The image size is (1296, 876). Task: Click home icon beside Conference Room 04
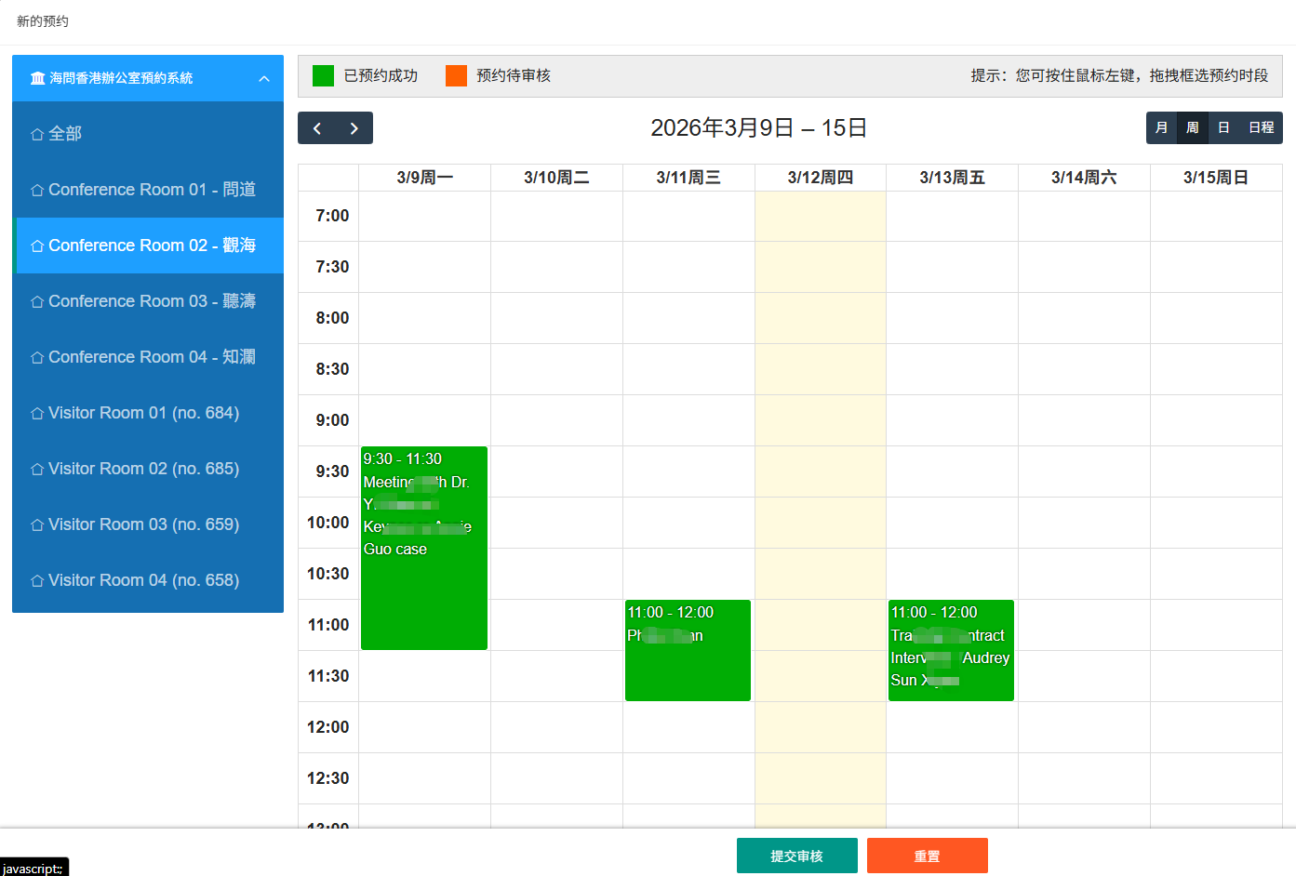(37, 357)
